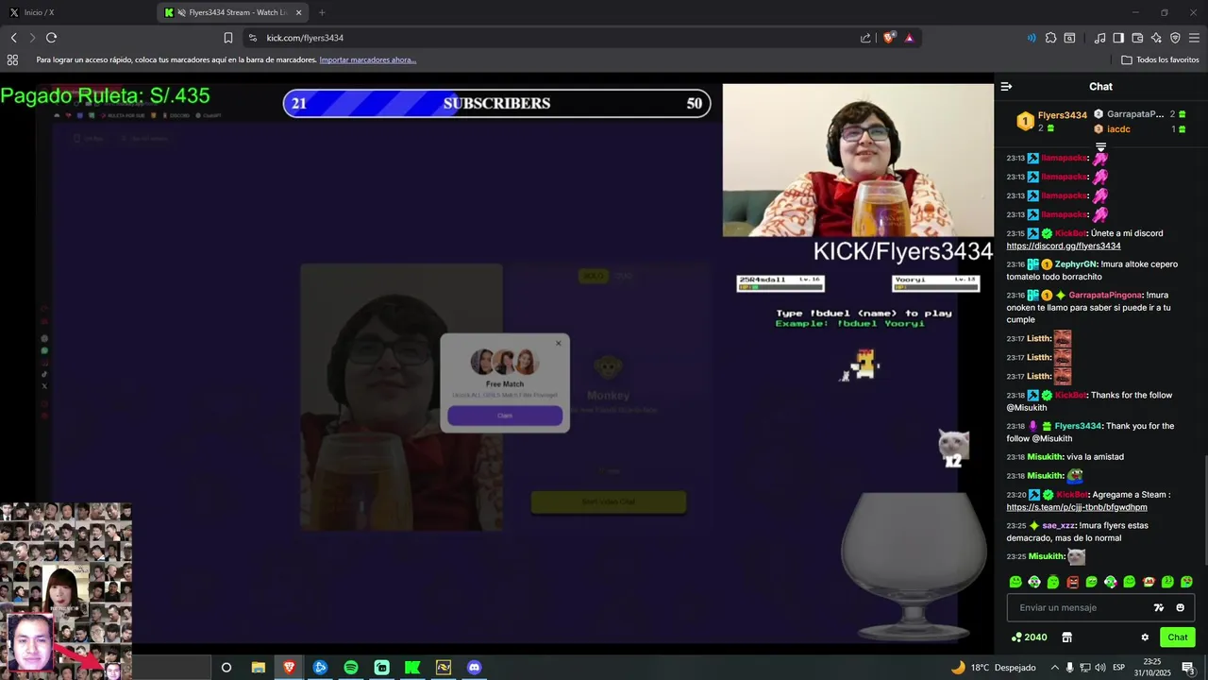The width and height of the screenshot is (1208, 680).
Task: Expand the leaderboard with the drag handle
Action: (x=1100, y=146)
